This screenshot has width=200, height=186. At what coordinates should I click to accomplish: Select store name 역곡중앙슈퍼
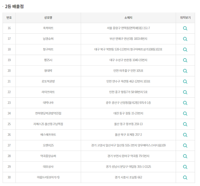click(x=48, y=156)
